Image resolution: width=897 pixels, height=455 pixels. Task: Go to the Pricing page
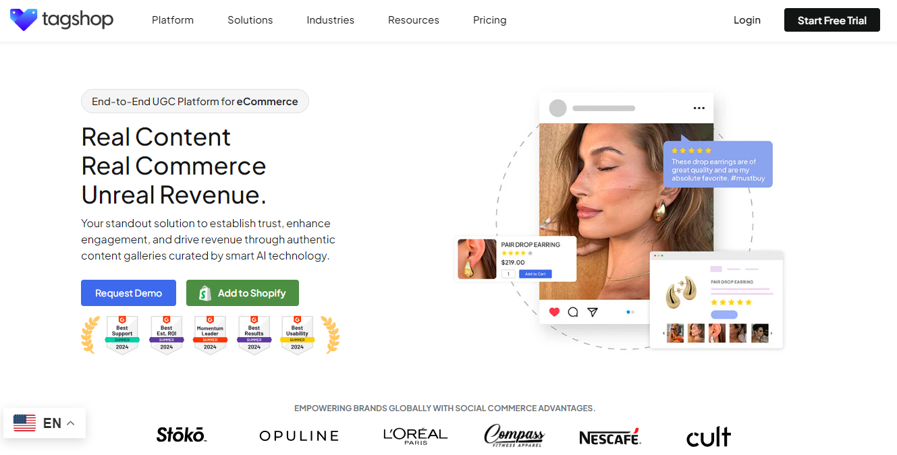pyautogui.click(x=490, y=20)
